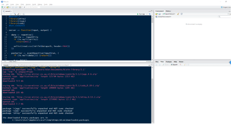This screenshot has height=124, width=232.
Task: Click the 'library(rjags)' line in editor
Action: coord(17,21)
